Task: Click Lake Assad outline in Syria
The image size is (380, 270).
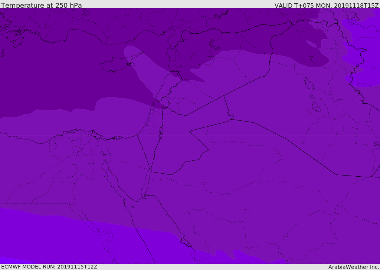Action: pos(215,44)
